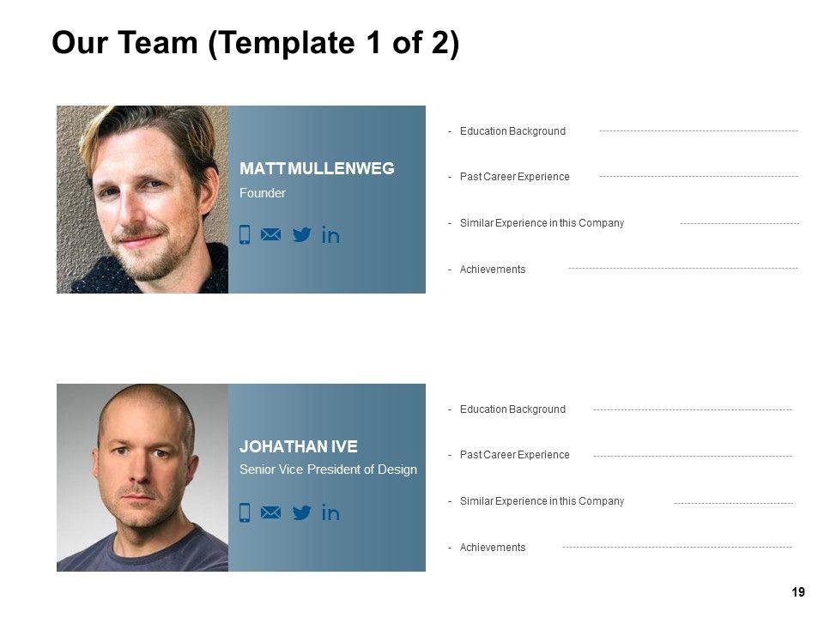Click the phone icon in the Founder card
The width and height of the screenshot is (824, 618).
coord(245,234)
